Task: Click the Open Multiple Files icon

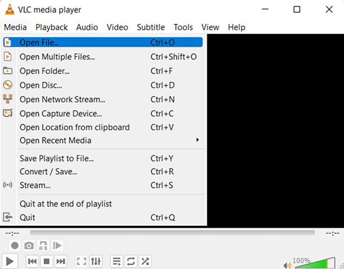Action: click(x=8, y=56)
